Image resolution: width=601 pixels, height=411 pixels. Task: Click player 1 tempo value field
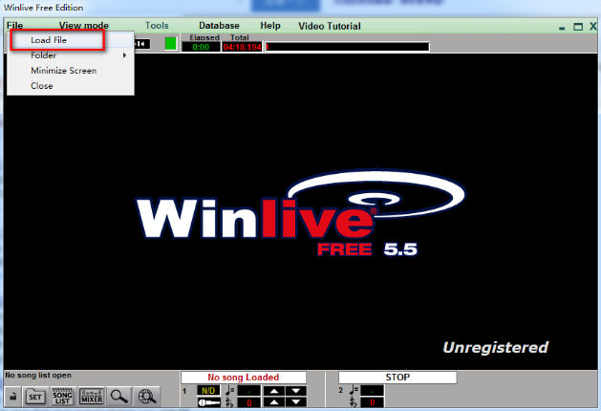click(248, 391)
